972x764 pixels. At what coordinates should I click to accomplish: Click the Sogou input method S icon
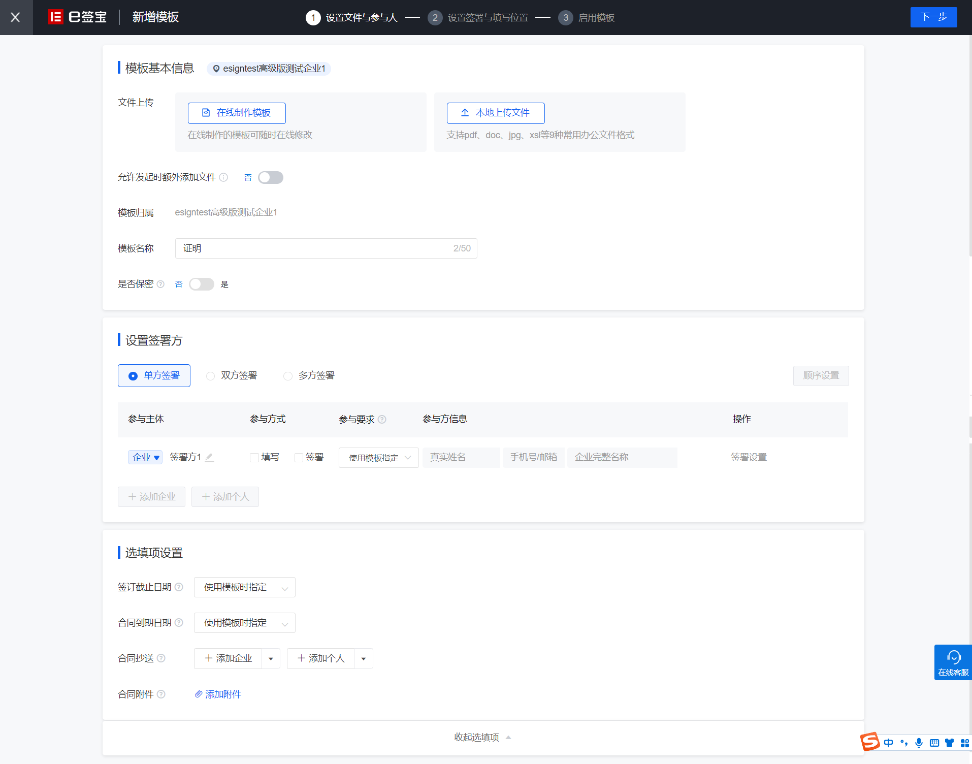[870, 742]
